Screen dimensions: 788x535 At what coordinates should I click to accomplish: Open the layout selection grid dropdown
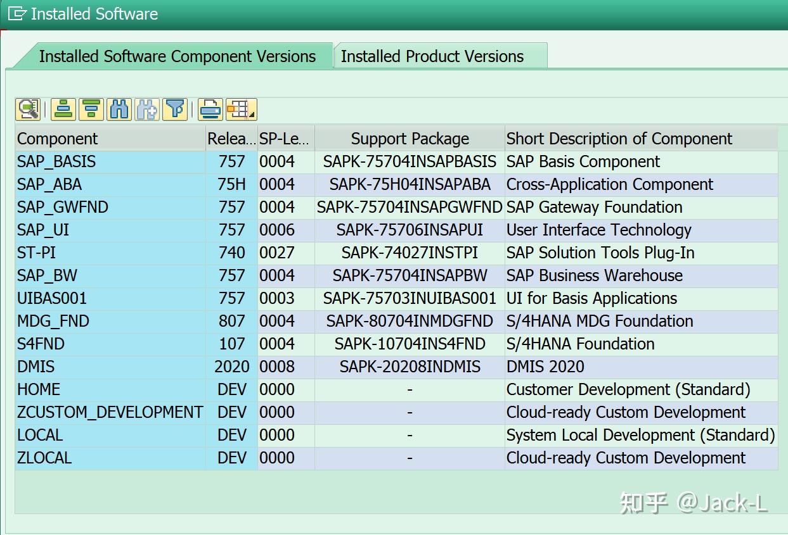coord(241,110)
